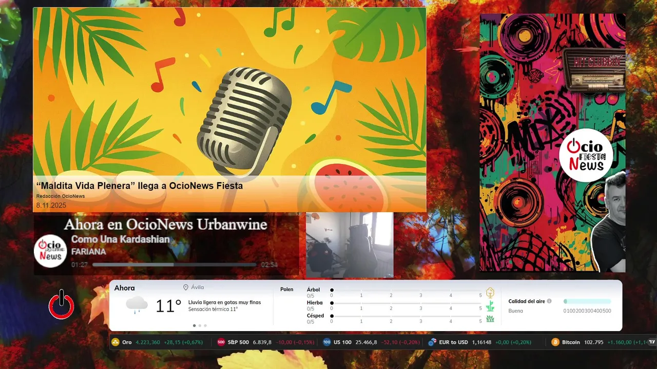
Task: Click the red power button icon
Action: pyautogui.click(x=62, y=304)
